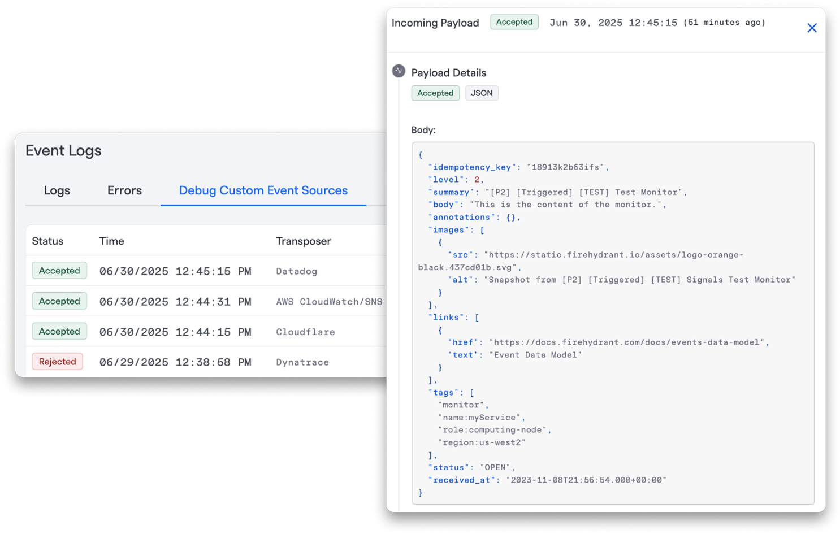Click the annotations line in body
The height and width of the screenshot is (534, 840).
(x=474, y=217)
